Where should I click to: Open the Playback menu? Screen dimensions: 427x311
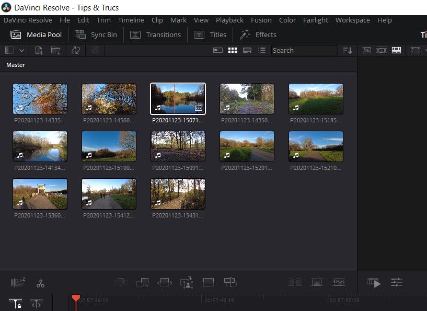229,20
